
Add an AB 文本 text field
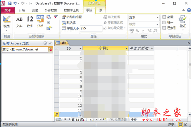pyautogui.click(x=20, y=22)
